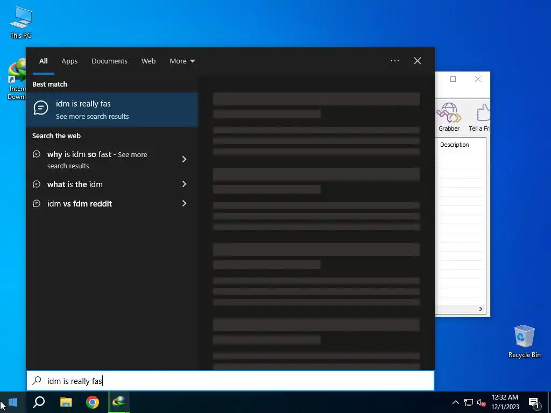Viewport: 551px width, 413px height.
Task: Maximize the IDM window
Action: (453, 79)
